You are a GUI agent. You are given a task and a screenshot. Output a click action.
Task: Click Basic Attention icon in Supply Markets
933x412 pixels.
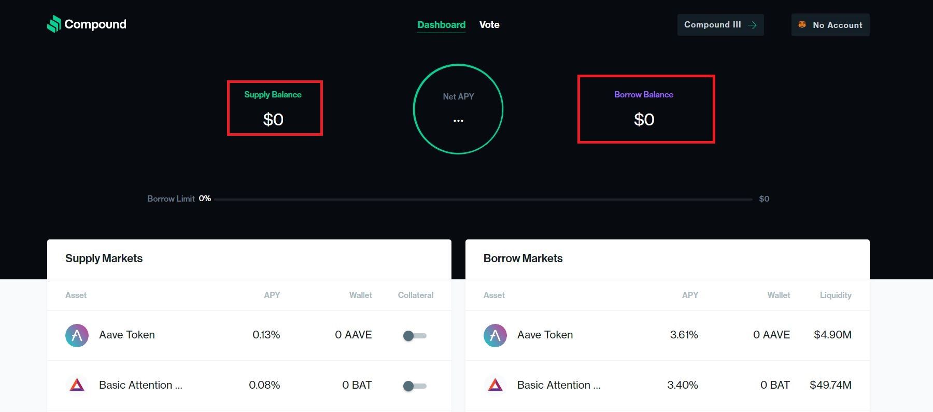(x=77, y=385)
